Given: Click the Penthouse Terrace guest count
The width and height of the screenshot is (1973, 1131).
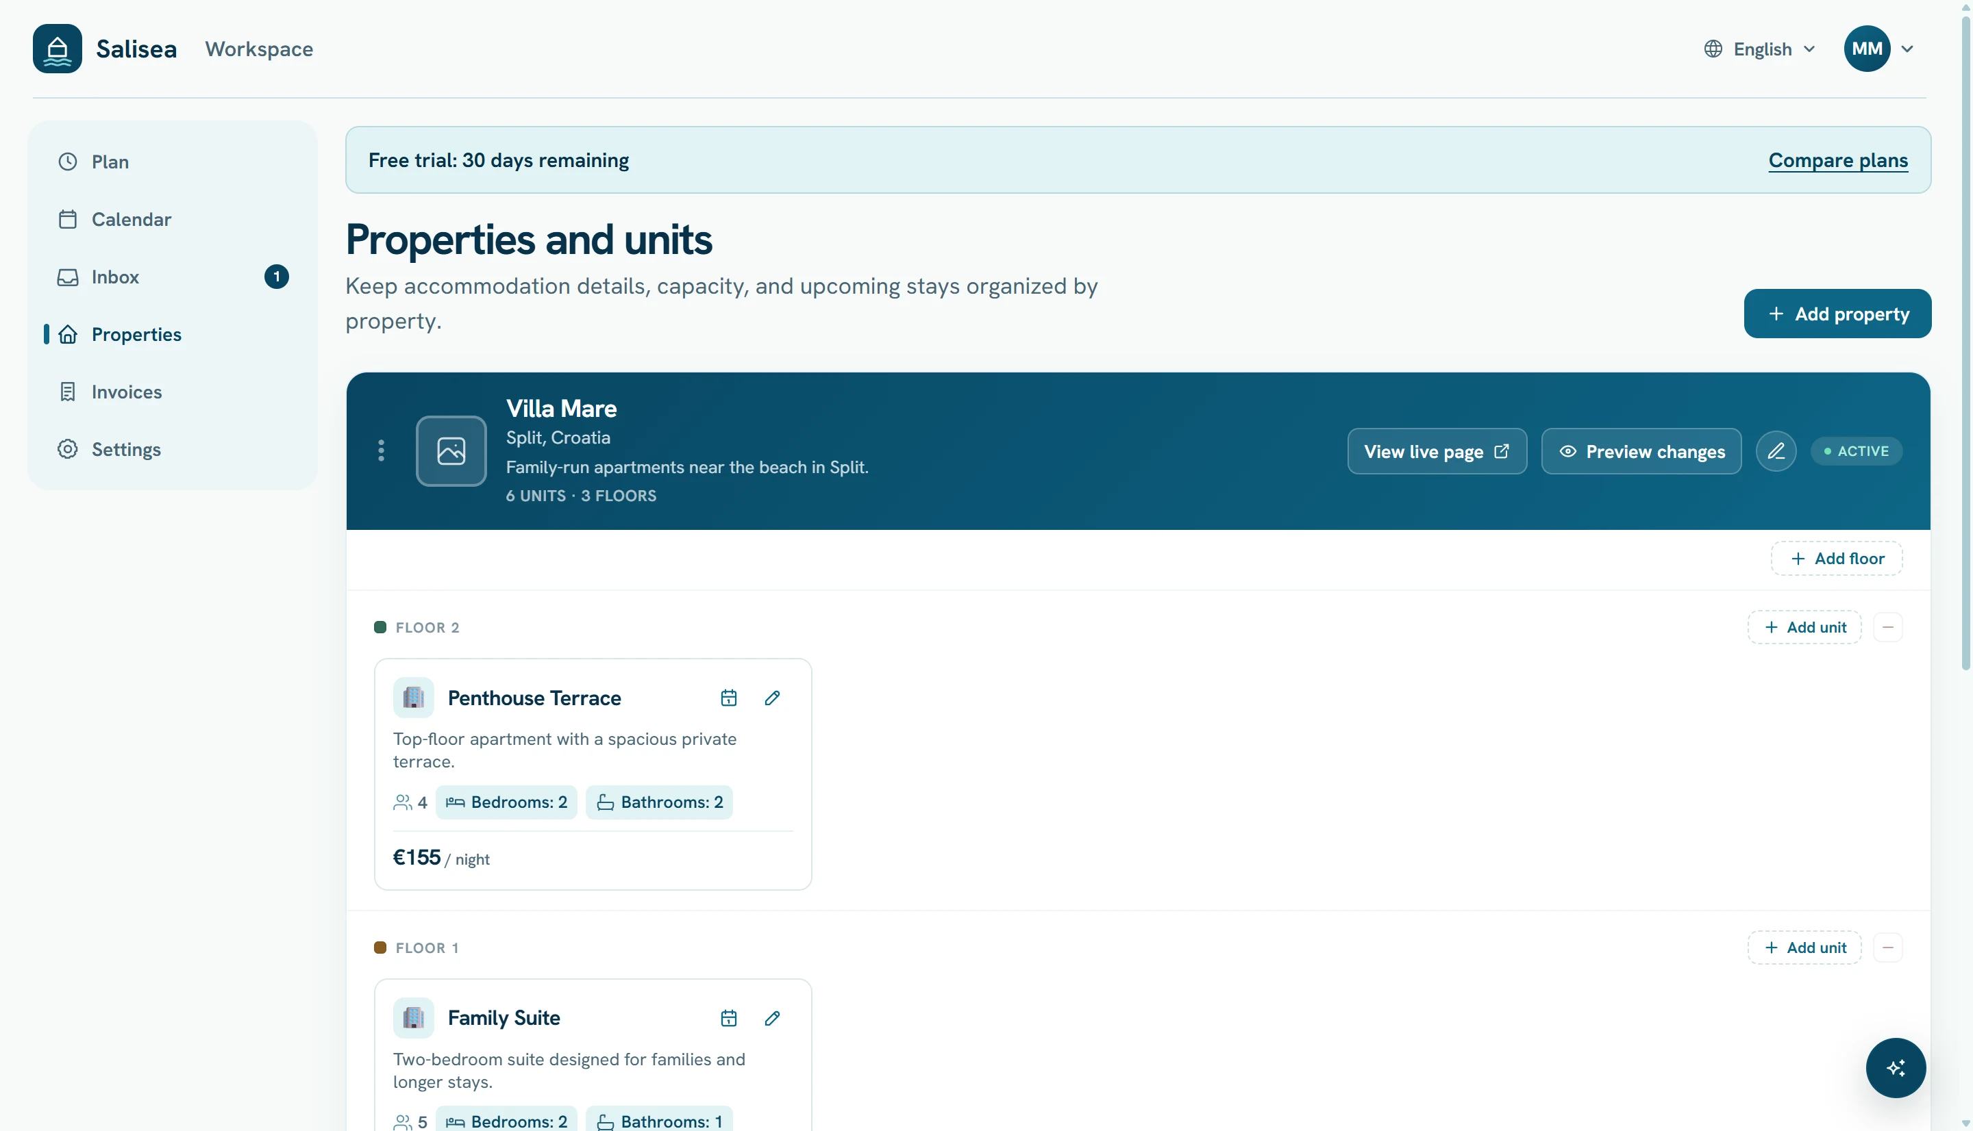Looking at the screenshot, I should pos(410,802).
